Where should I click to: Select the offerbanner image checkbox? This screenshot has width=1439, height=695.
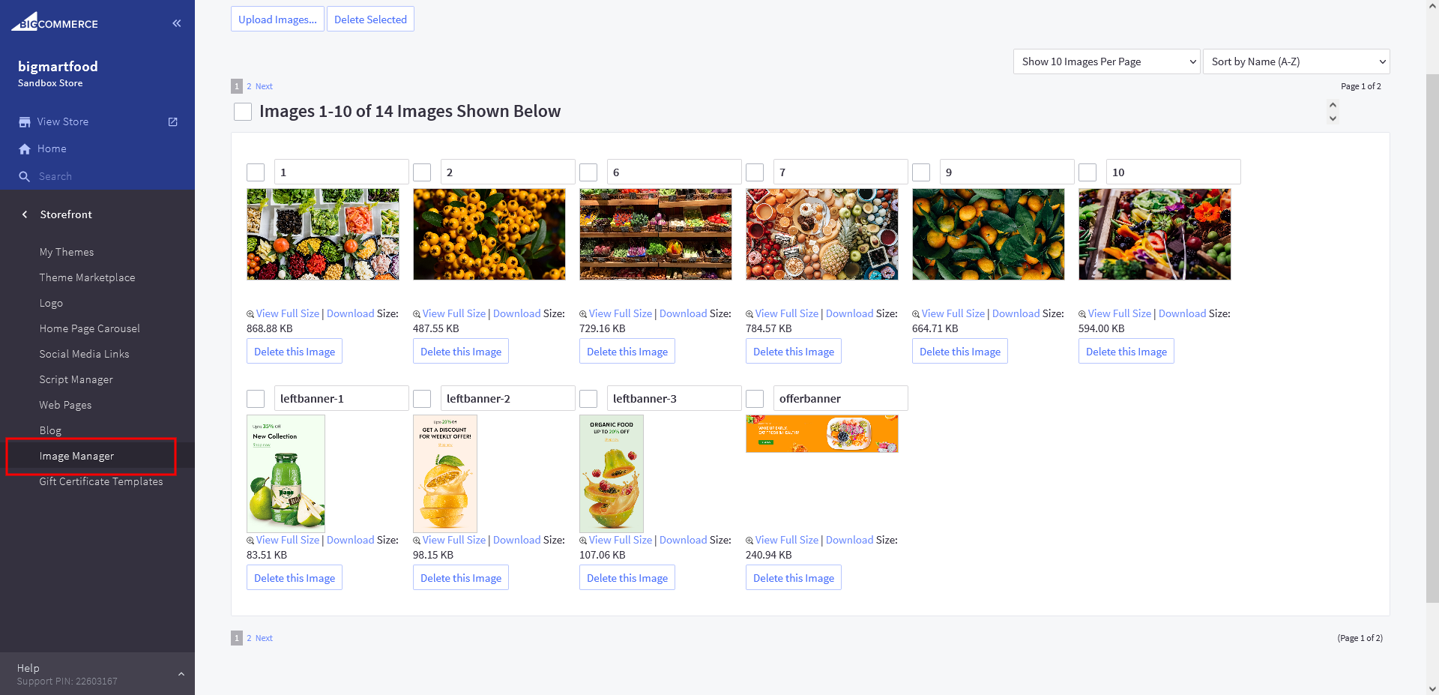(755, 399)
